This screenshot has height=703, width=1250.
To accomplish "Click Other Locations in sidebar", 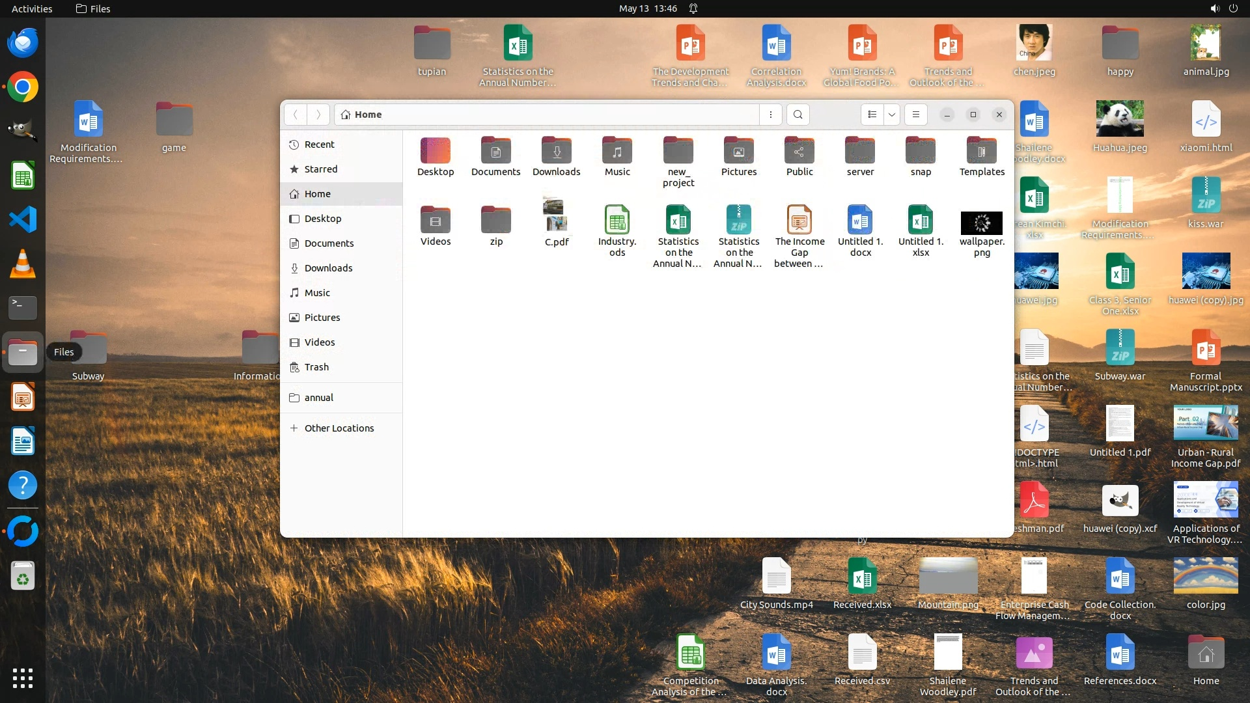I will click(339, 428).
